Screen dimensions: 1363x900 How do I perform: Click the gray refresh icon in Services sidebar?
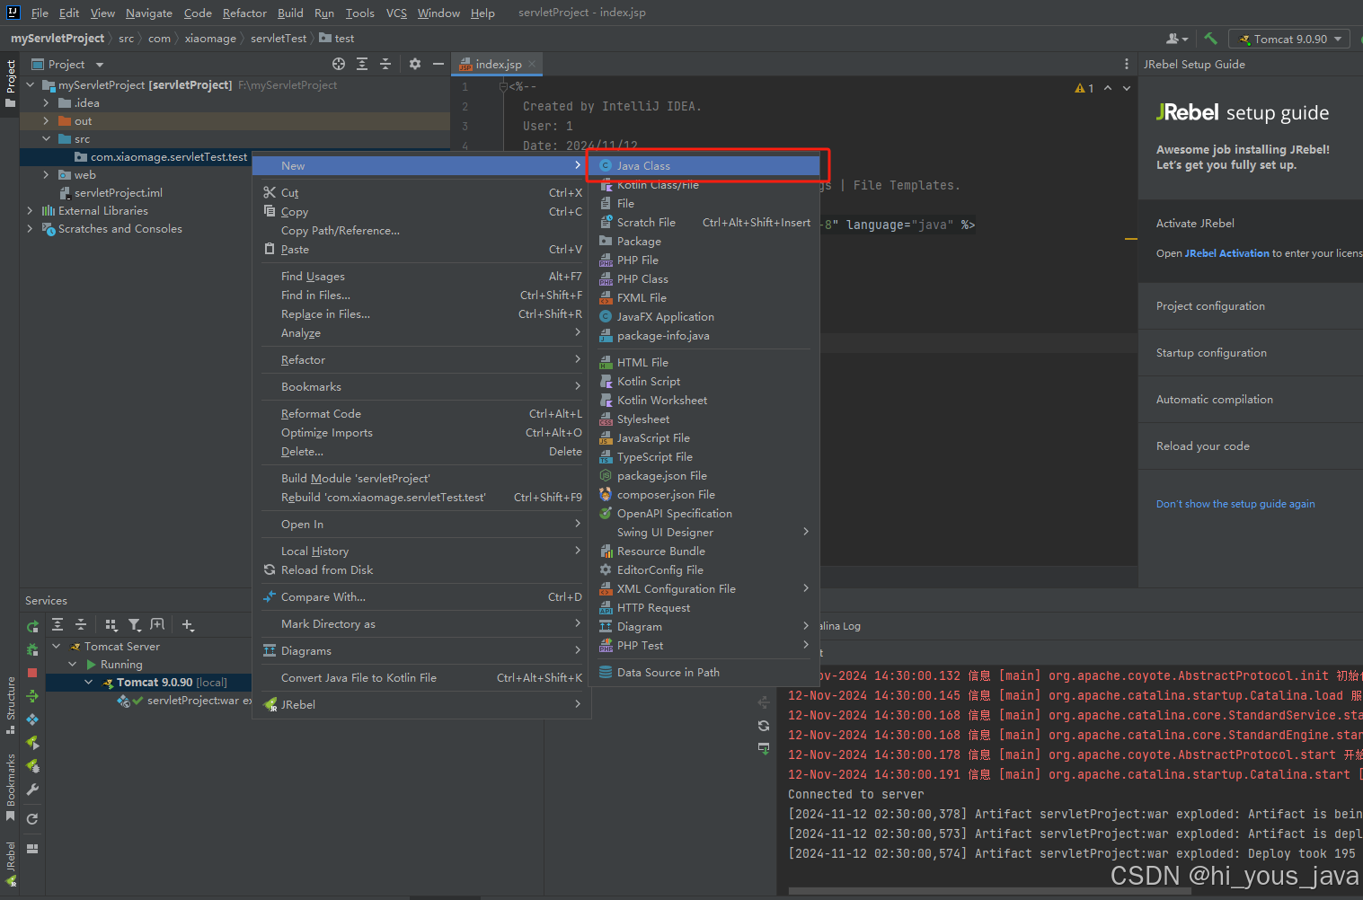click(32, 818)
